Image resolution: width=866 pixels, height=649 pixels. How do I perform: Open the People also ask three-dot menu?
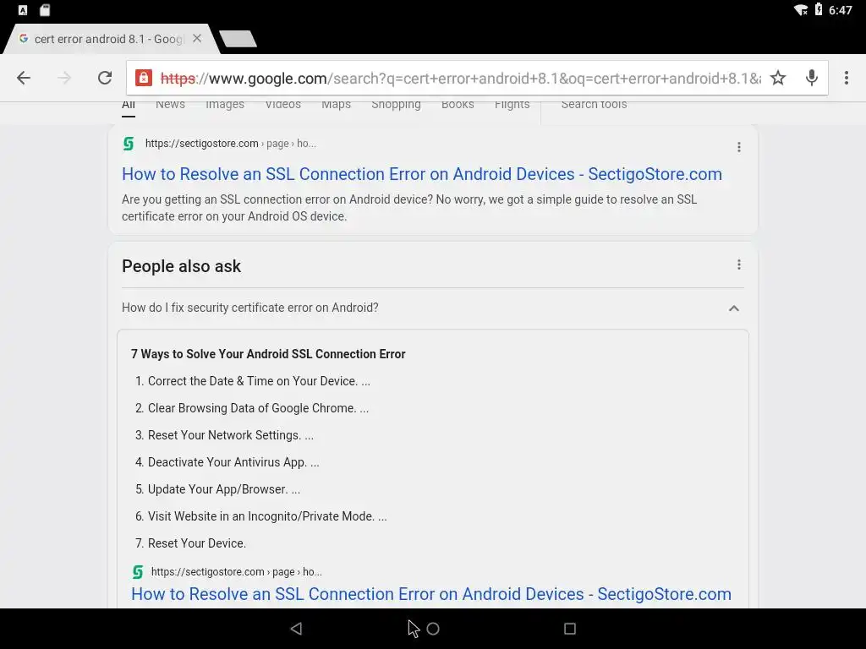point(738,265)
